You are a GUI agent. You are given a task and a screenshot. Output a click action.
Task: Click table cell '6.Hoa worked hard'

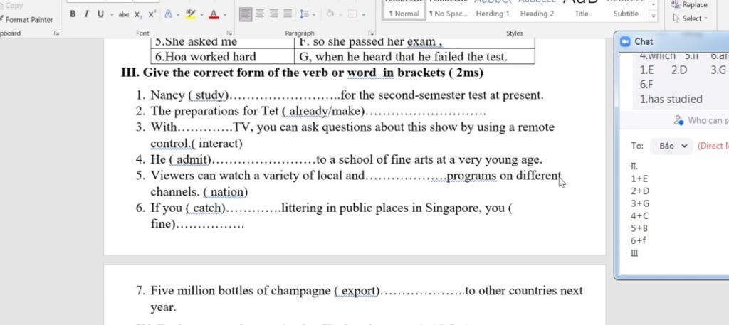click(222, 57)
